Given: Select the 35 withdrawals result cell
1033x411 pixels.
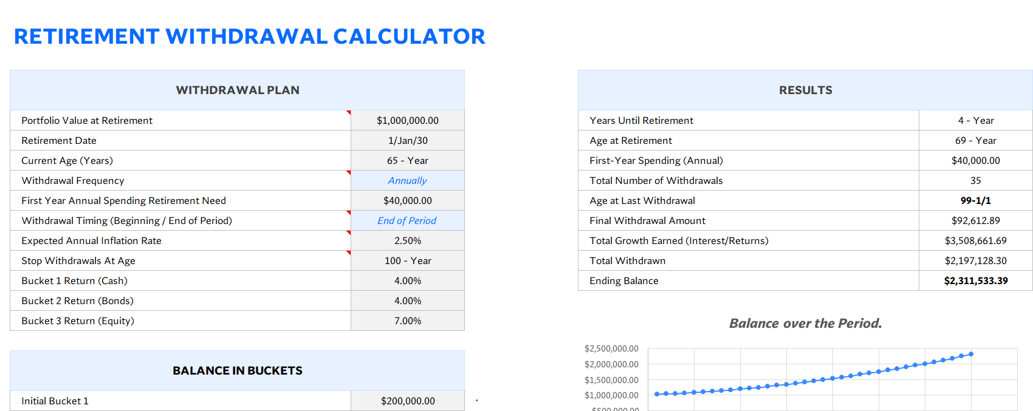Looking at the screenshot, I should [976, 180].
